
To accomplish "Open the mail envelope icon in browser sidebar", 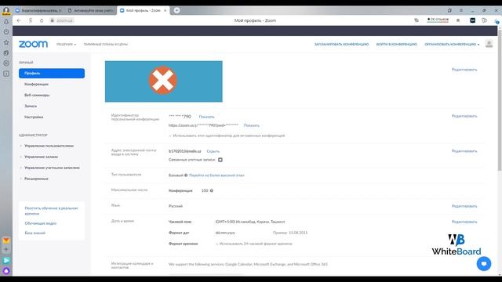I will coord(6,240).
